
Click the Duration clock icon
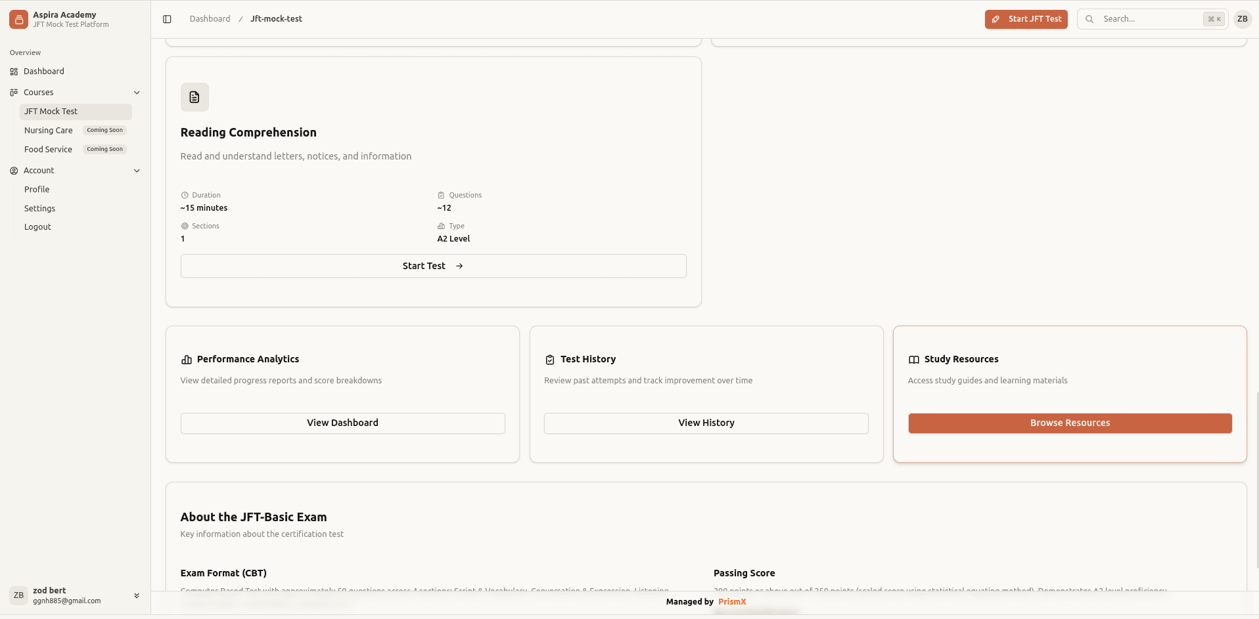185,196
